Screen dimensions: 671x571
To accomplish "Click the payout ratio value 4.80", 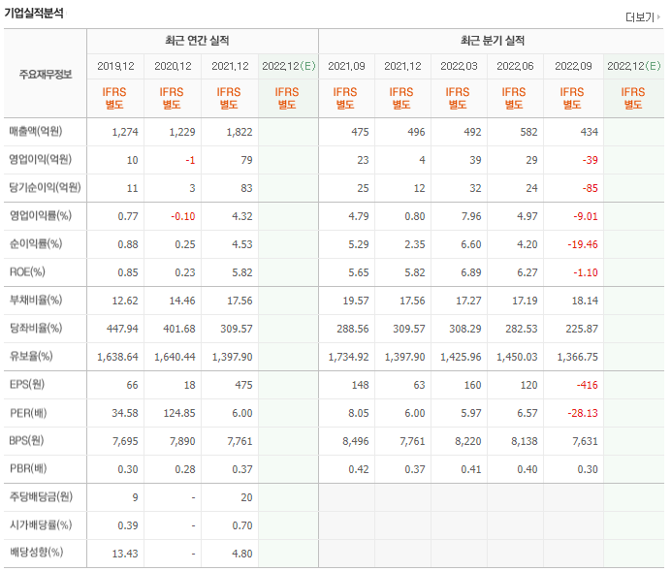I will tap(242, 554).
